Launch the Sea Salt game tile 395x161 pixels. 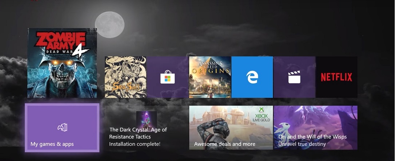click(125, 77)
